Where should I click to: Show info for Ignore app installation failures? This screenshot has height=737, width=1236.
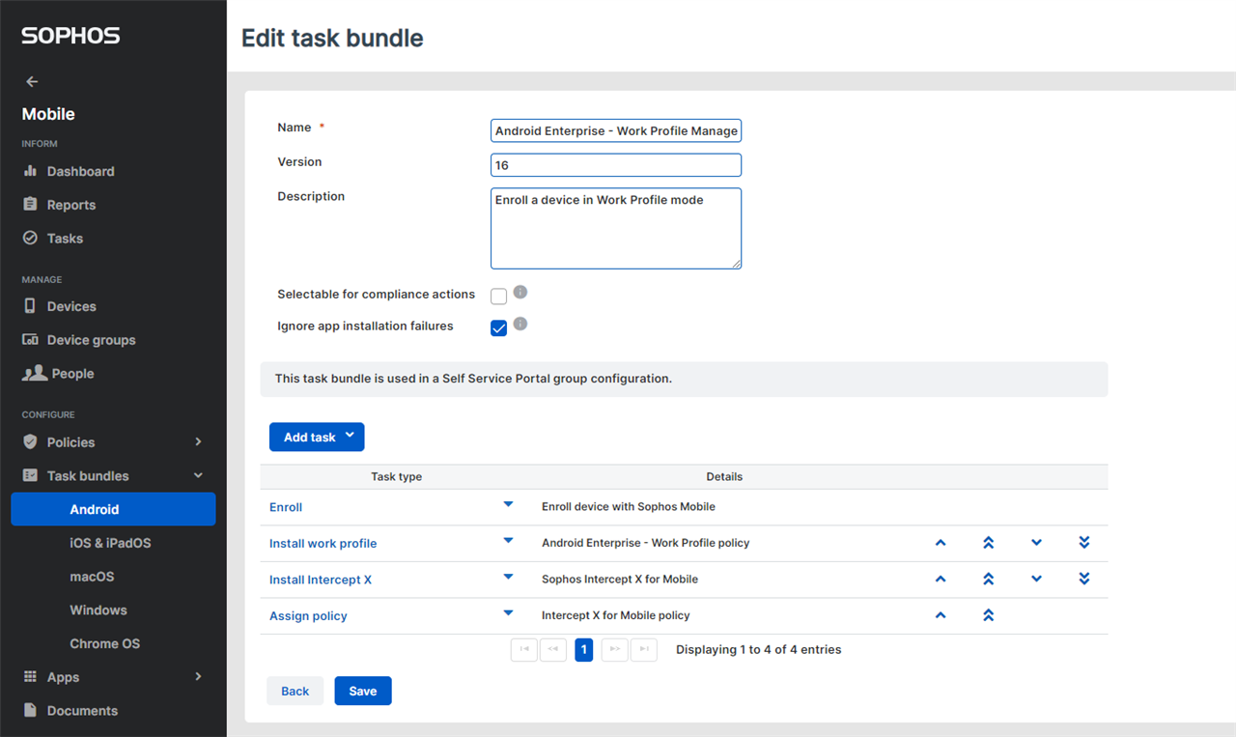point(520,324)
